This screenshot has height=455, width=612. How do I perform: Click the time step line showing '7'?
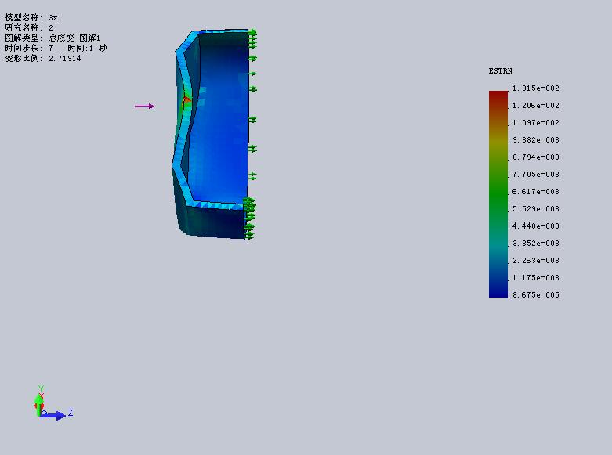pos(56,48)
